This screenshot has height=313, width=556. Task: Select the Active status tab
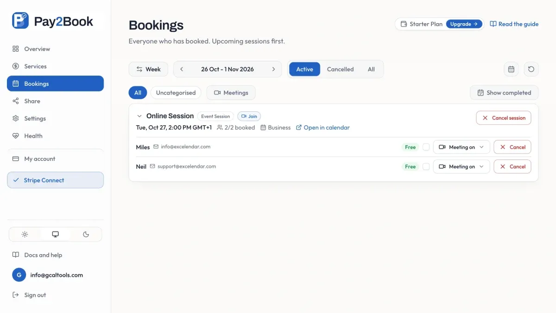(304, 69)
